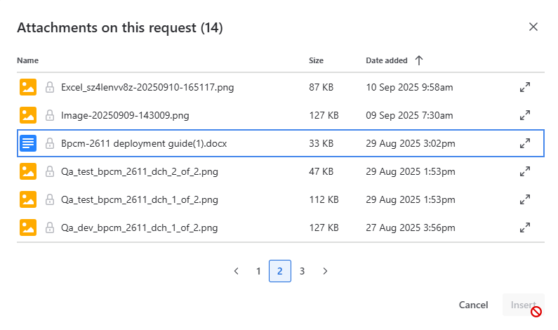558x330 pixels.
Task: Click image icon of Excel_sz4lenvv8z png file
Action: coord(27,88)
